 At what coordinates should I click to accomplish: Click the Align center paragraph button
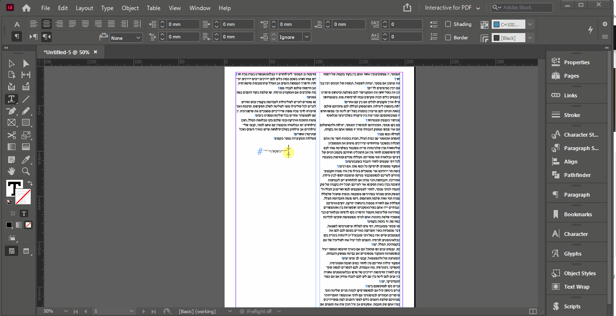(47, 24)
